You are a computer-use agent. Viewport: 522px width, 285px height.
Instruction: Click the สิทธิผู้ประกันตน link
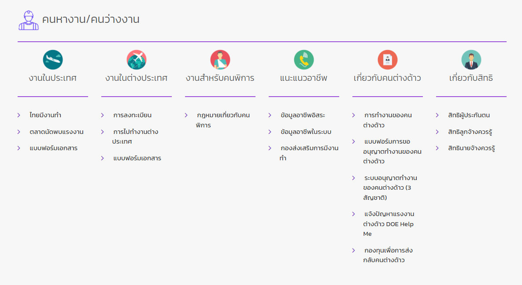469,115
